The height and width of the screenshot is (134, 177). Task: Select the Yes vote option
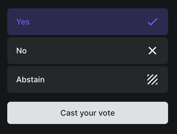(87, 22)
